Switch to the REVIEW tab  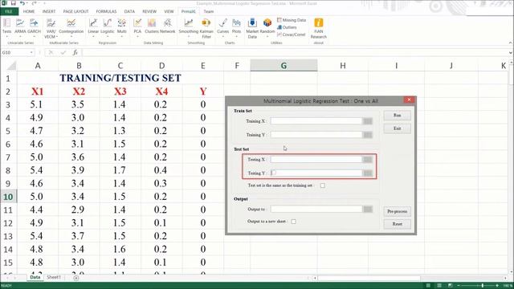pos(149,11)
